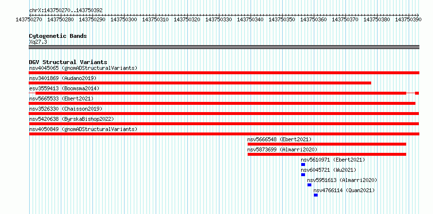Click the blue nsv5610971 variant marker
This screenshot has width=433, height=214.
click(303, 165)
